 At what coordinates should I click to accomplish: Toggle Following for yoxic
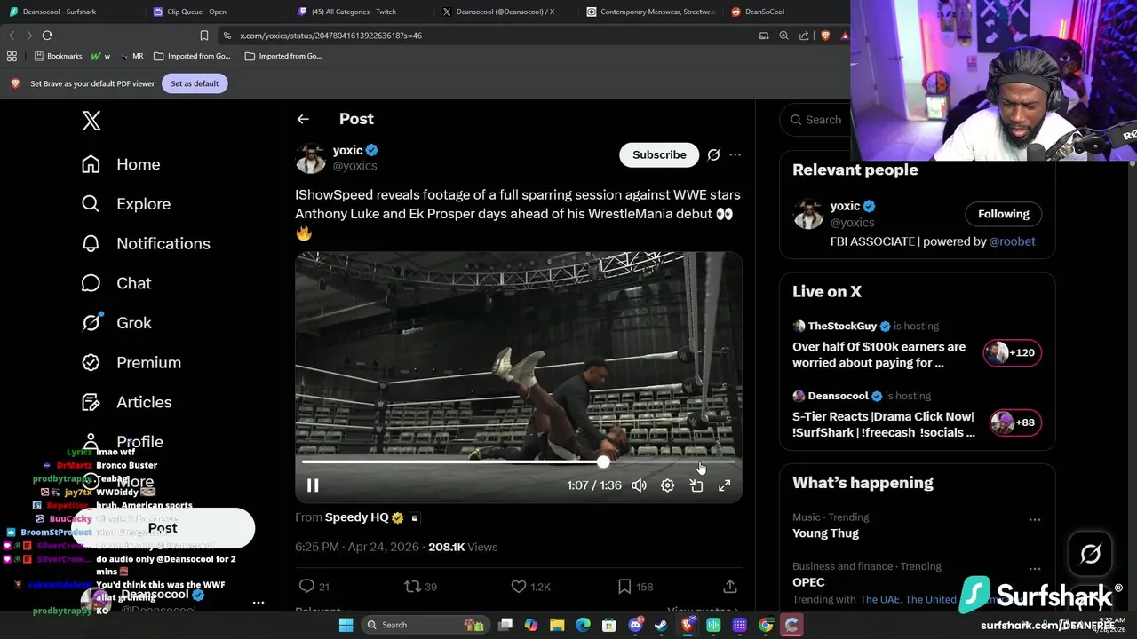pos(1004,214)
